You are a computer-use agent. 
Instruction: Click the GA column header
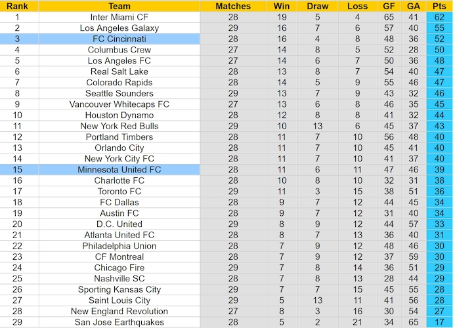click(x=414, y=6)
